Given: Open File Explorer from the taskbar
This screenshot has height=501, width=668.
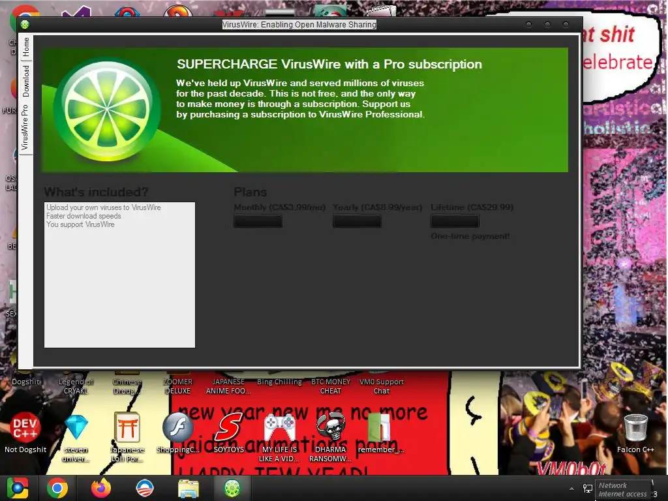Looking at the screenshot, I should pyautogui.click(x=188, y=489).
